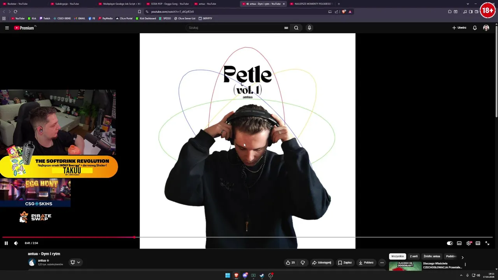The height and width of the screenshot is (280, 498).
Task: Open the subscription notification bell dropdown
Action: click(x=75, y=262)
